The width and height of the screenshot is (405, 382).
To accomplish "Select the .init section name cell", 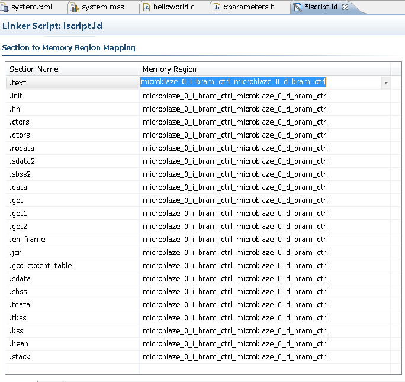I will pyautogui.click(x=17, y=96).
